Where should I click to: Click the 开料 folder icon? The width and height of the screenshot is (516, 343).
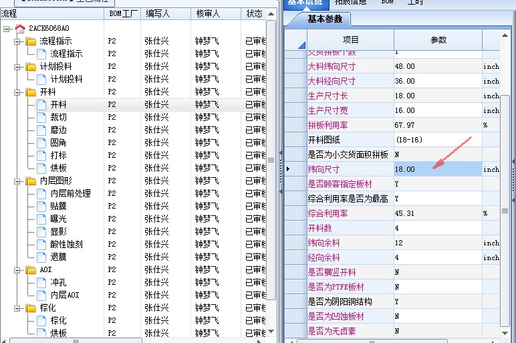pyautogui.click(x=31, y=92)
